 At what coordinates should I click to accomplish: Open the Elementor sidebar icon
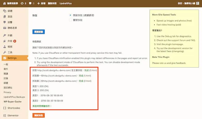5,115
